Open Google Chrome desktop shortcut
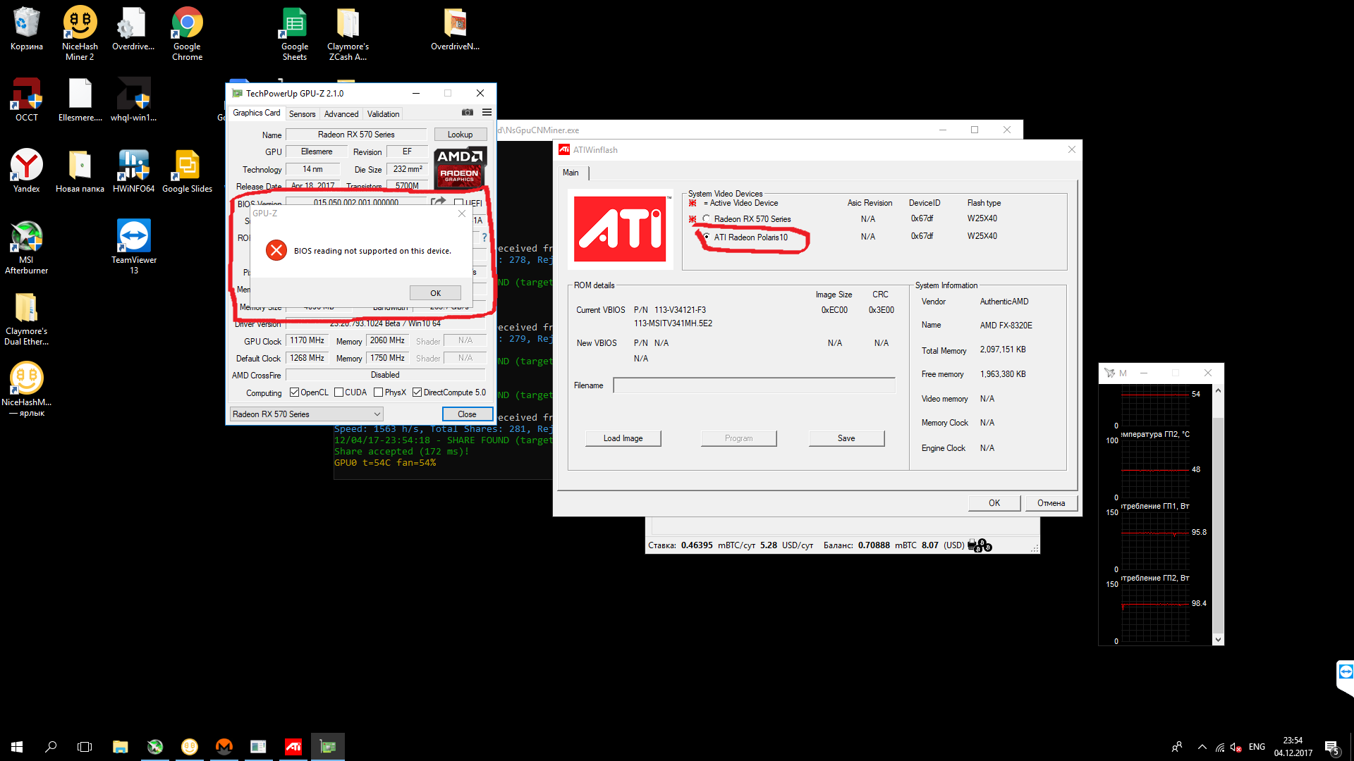Screen dimensions: 1354x761 (187, 33)
